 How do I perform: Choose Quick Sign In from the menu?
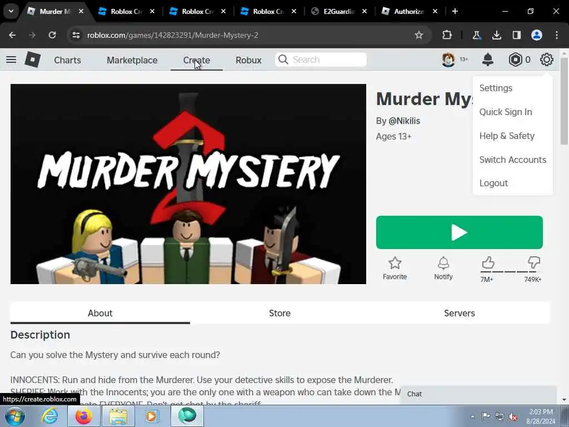point(506,112)
